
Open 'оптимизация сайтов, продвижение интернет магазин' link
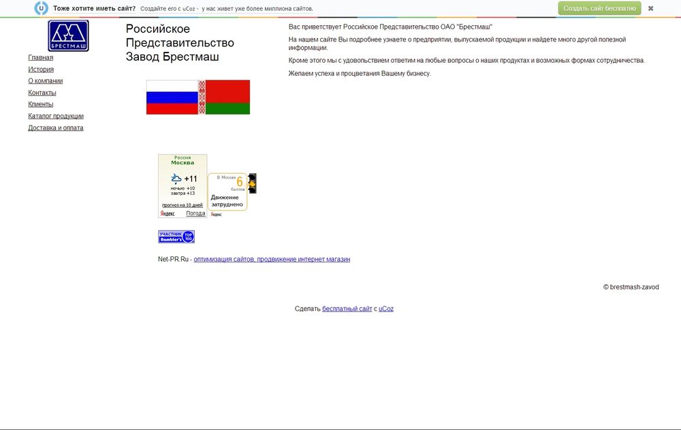[272, 259]
